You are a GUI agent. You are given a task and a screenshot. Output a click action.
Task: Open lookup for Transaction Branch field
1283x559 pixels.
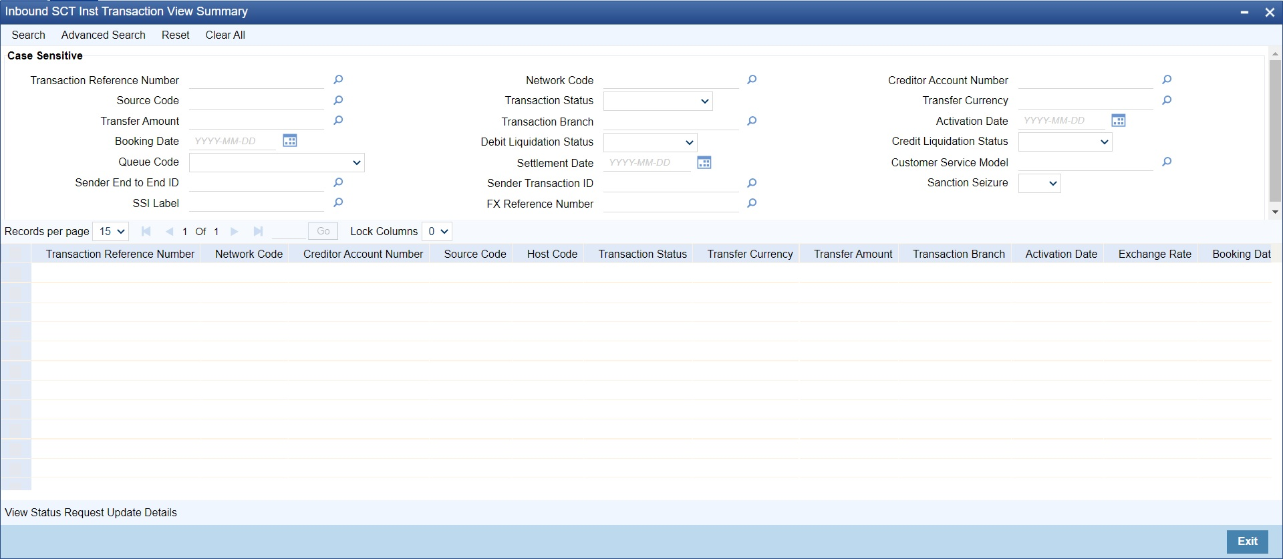752,121
